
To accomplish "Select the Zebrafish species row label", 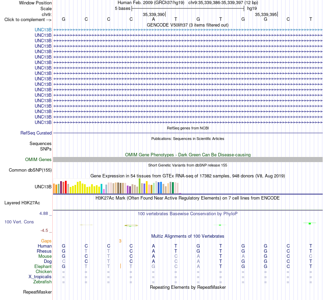I will coord(42,282).
